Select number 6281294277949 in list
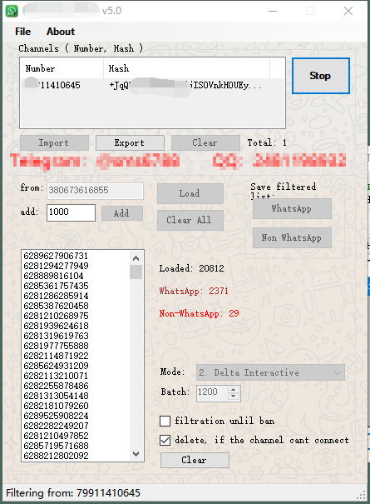 pyautogui.click(x=56, y=266)
